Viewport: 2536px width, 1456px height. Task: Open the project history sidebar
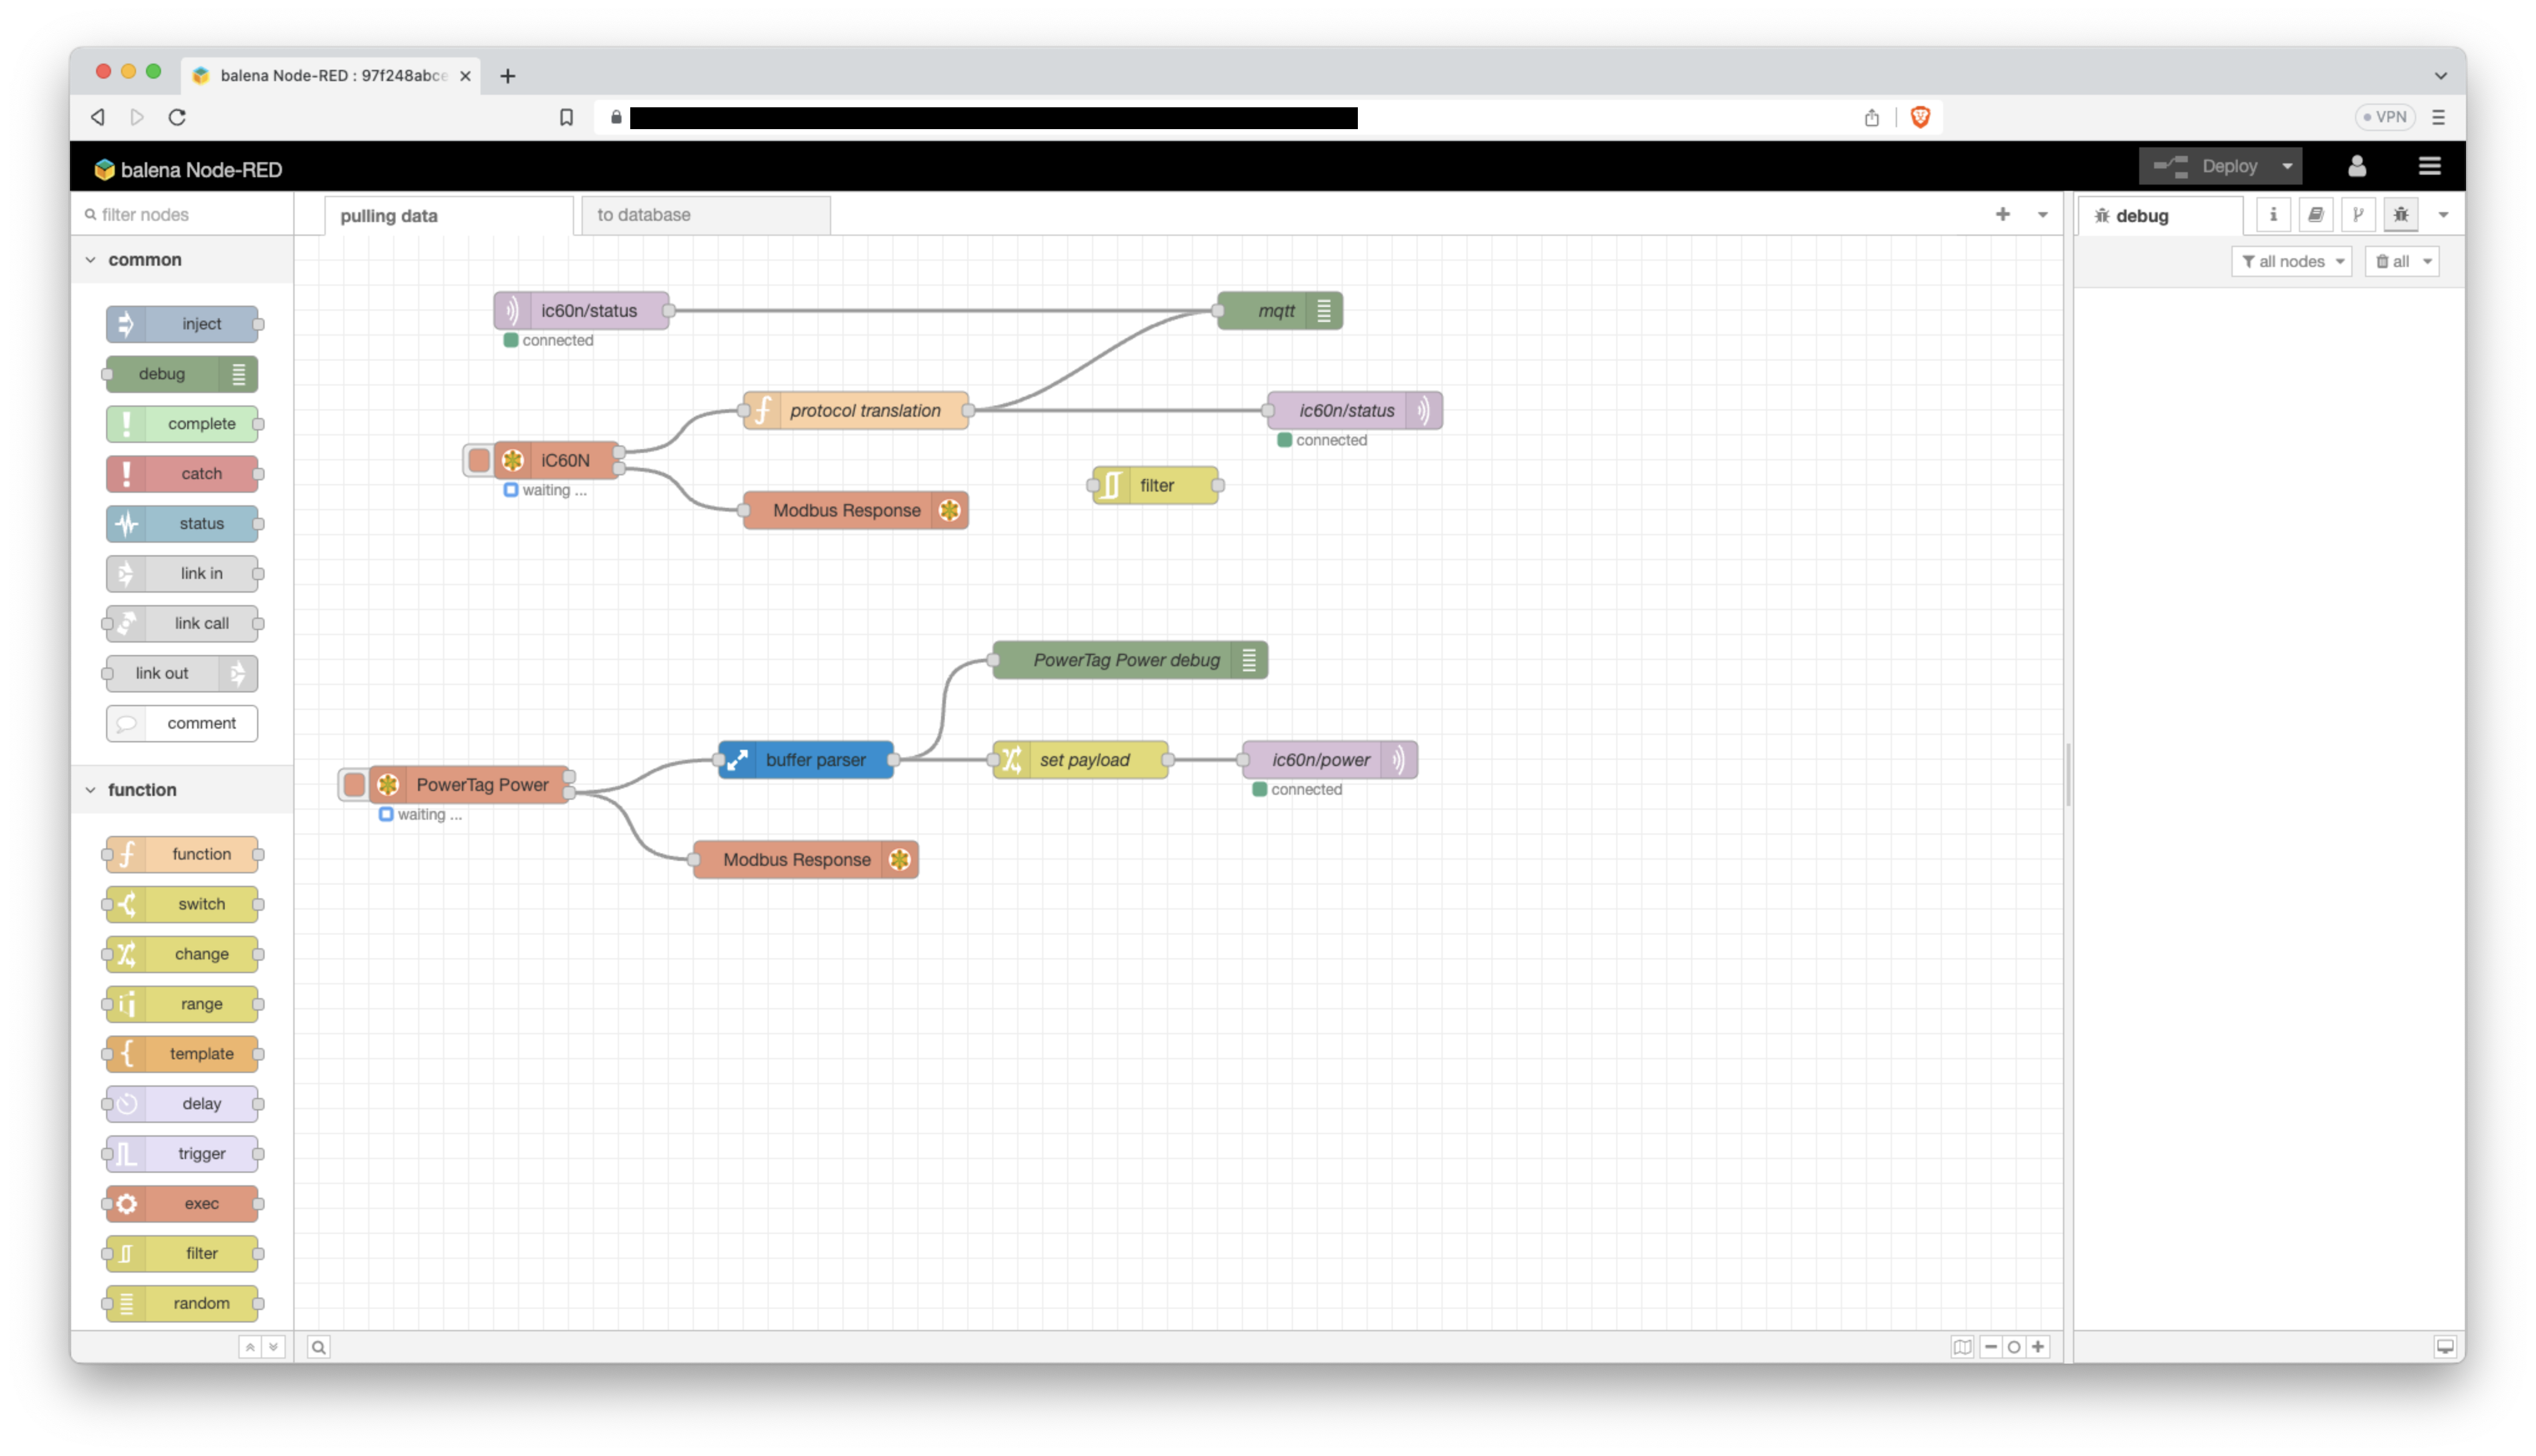point(2359,214)
